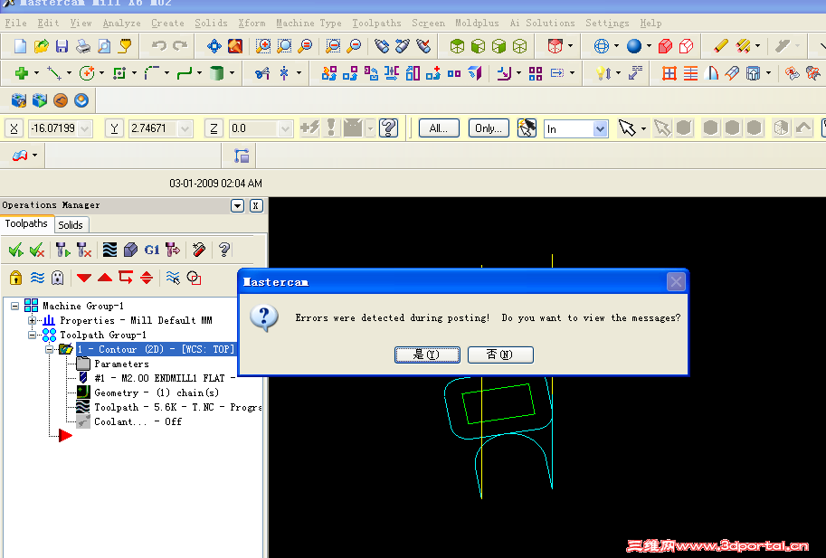Open the system color swatch on the toolbar
Viewport: 826px width, 558px height.
(x=634, y=45)
